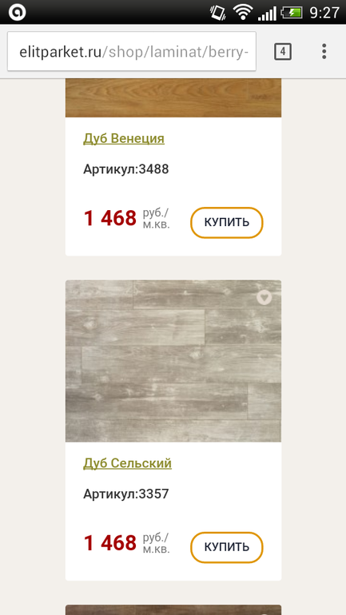Tap the 1 468 price of Дуб Венеция
The height and width of the screenshot is (615, 346).
tap(110, 219)
